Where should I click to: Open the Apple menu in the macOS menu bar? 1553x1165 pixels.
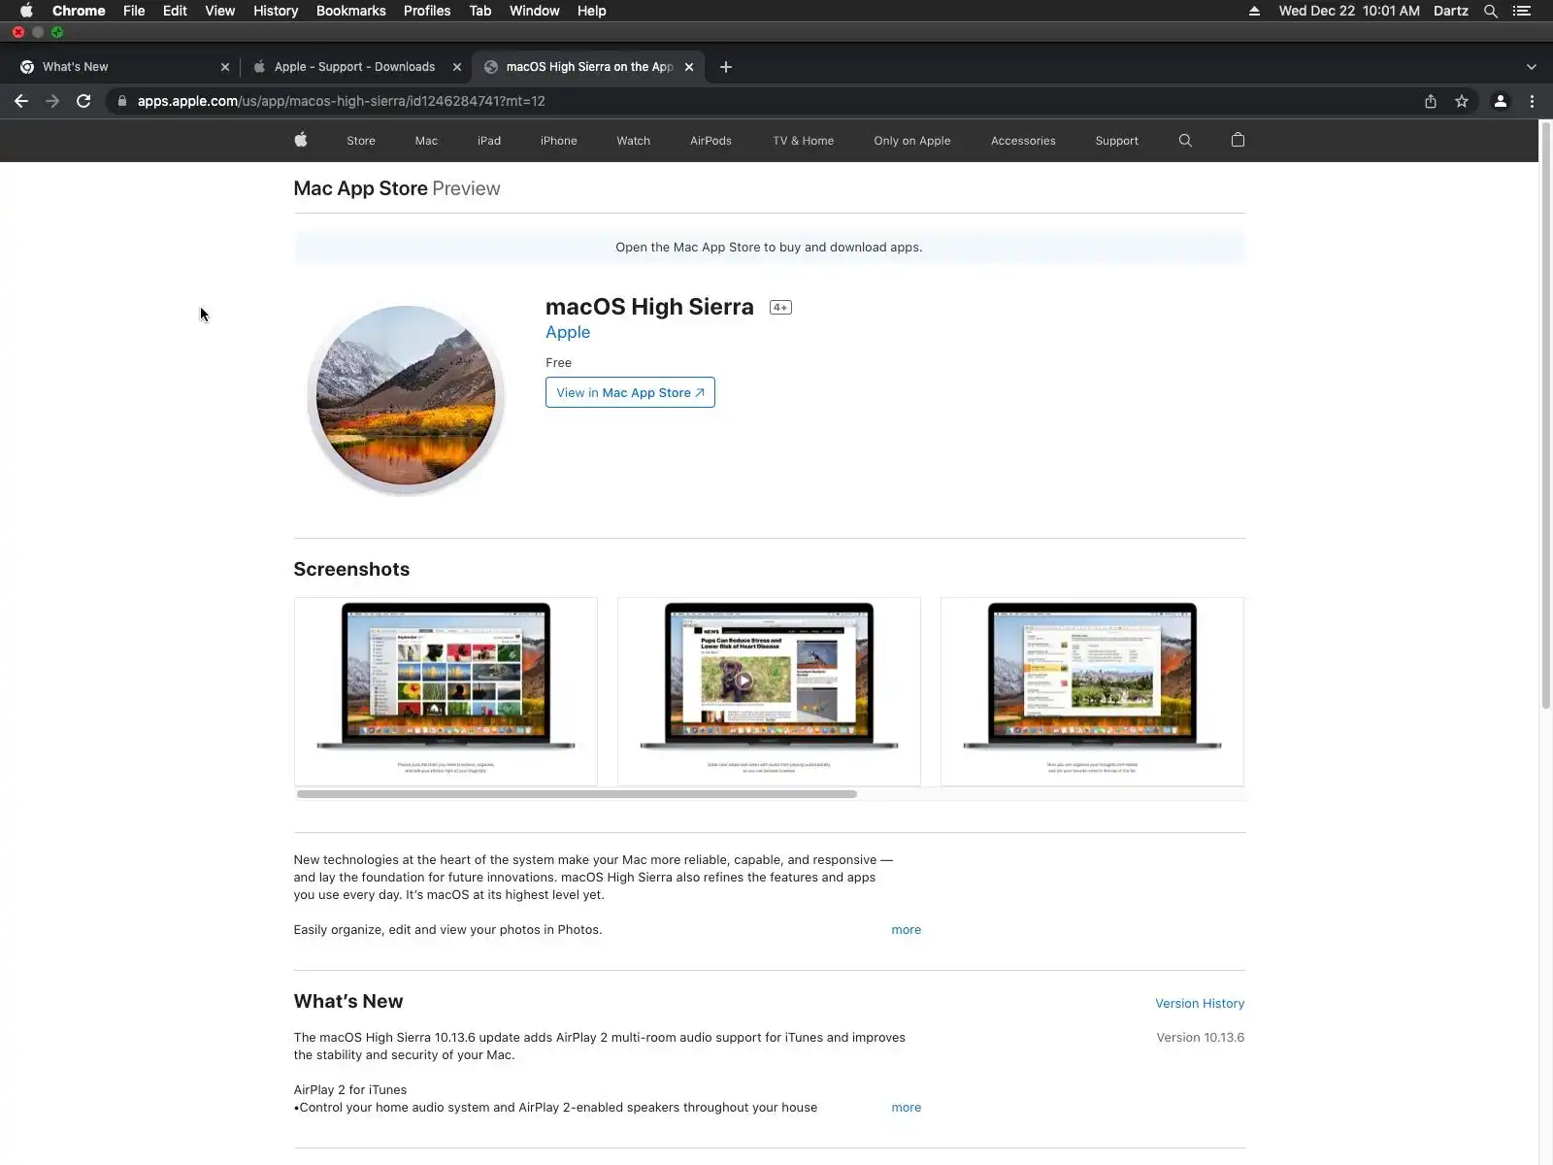click(x=26, y=11)
